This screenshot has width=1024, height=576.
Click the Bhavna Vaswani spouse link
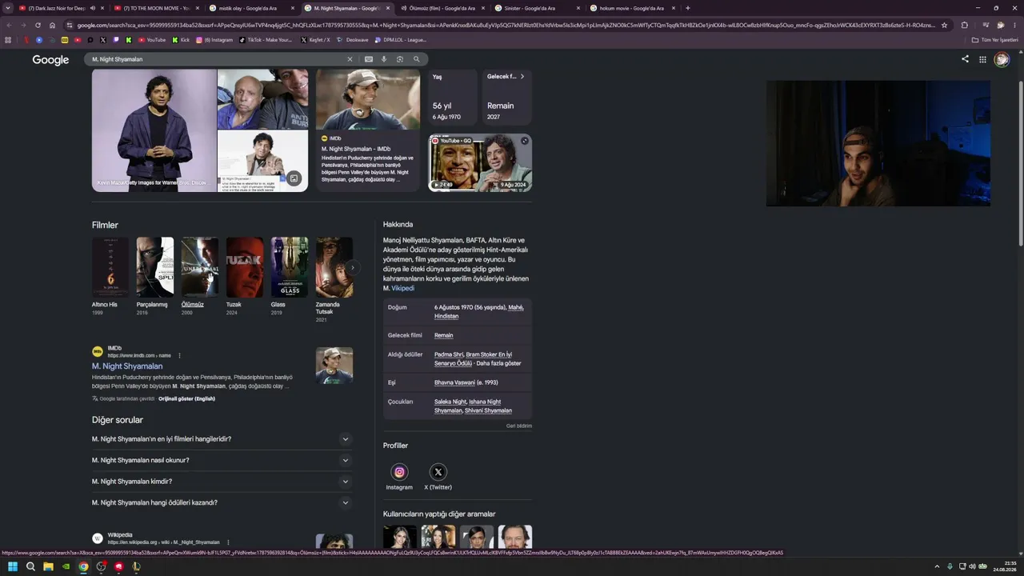pos(455,382)
